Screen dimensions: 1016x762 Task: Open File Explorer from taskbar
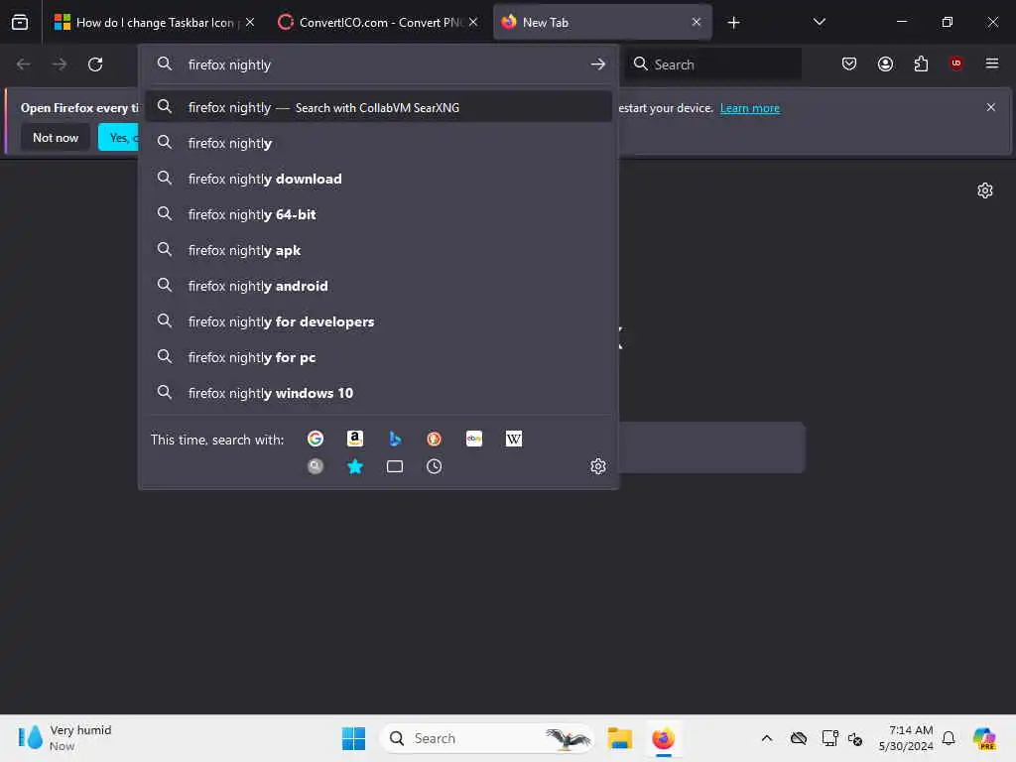(619, 738)
